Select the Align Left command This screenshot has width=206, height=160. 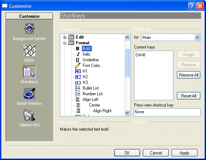[90, 99]
